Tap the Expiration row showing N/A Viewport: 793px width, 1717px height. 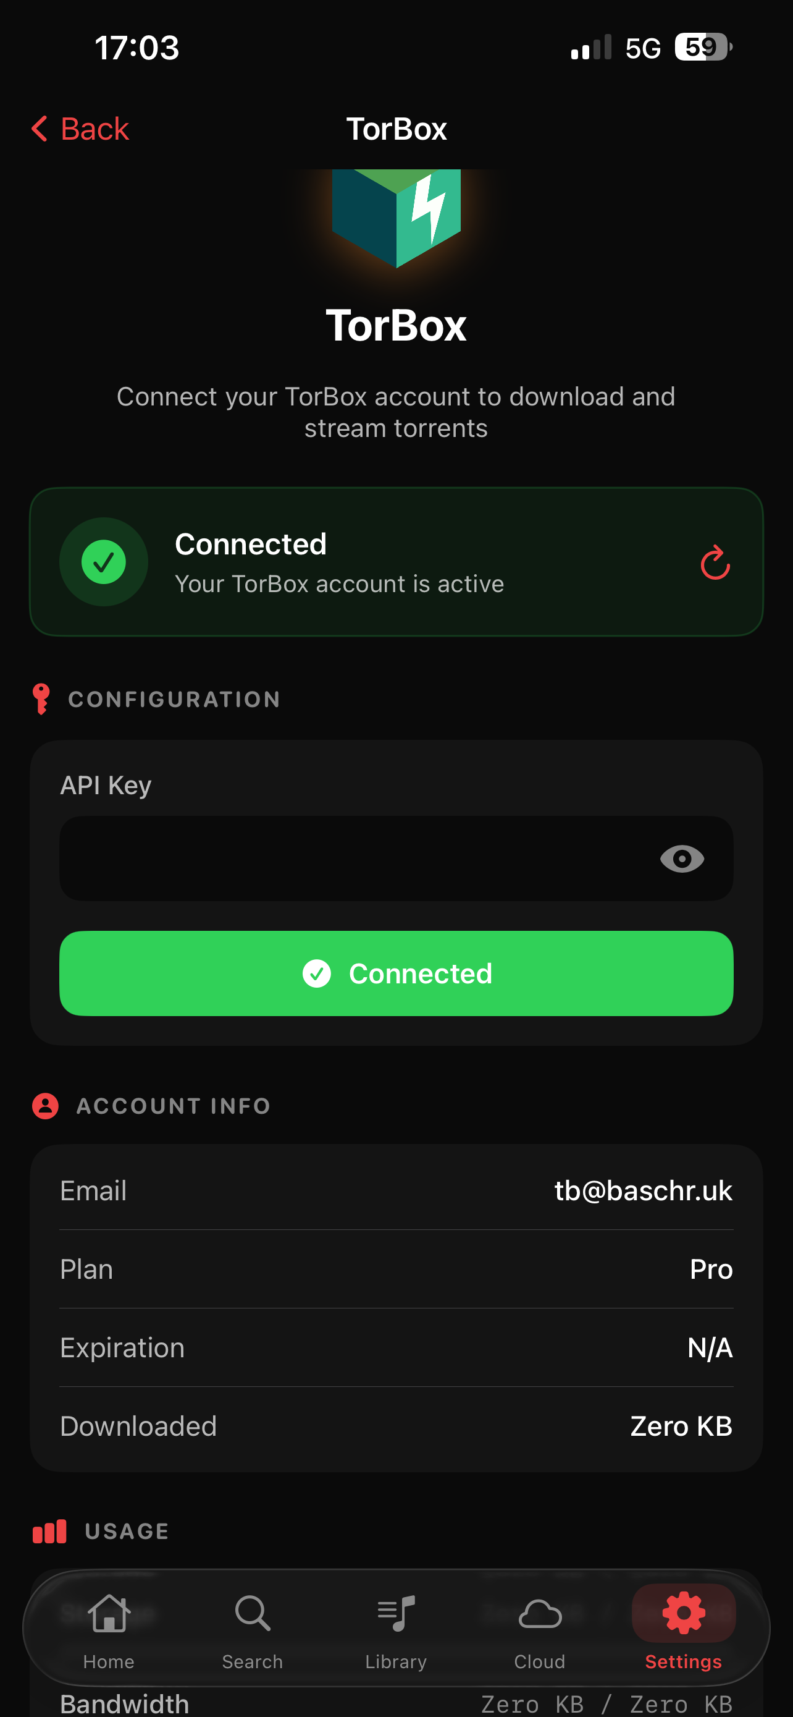[x=396, y=1348]
